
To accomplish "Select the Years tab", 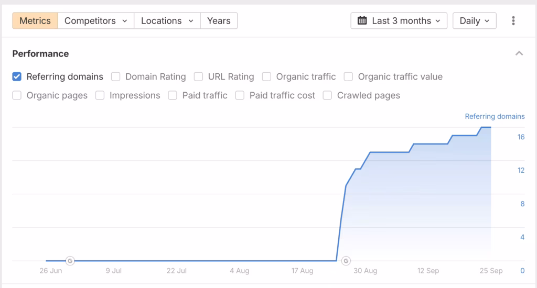I will click(219, 21).
